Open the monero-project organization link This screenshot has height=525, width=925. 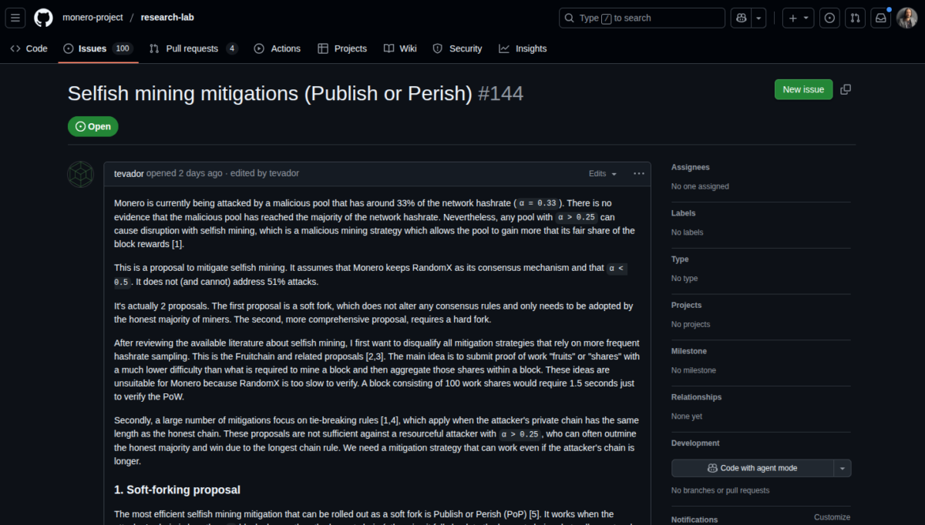[92, 18]
